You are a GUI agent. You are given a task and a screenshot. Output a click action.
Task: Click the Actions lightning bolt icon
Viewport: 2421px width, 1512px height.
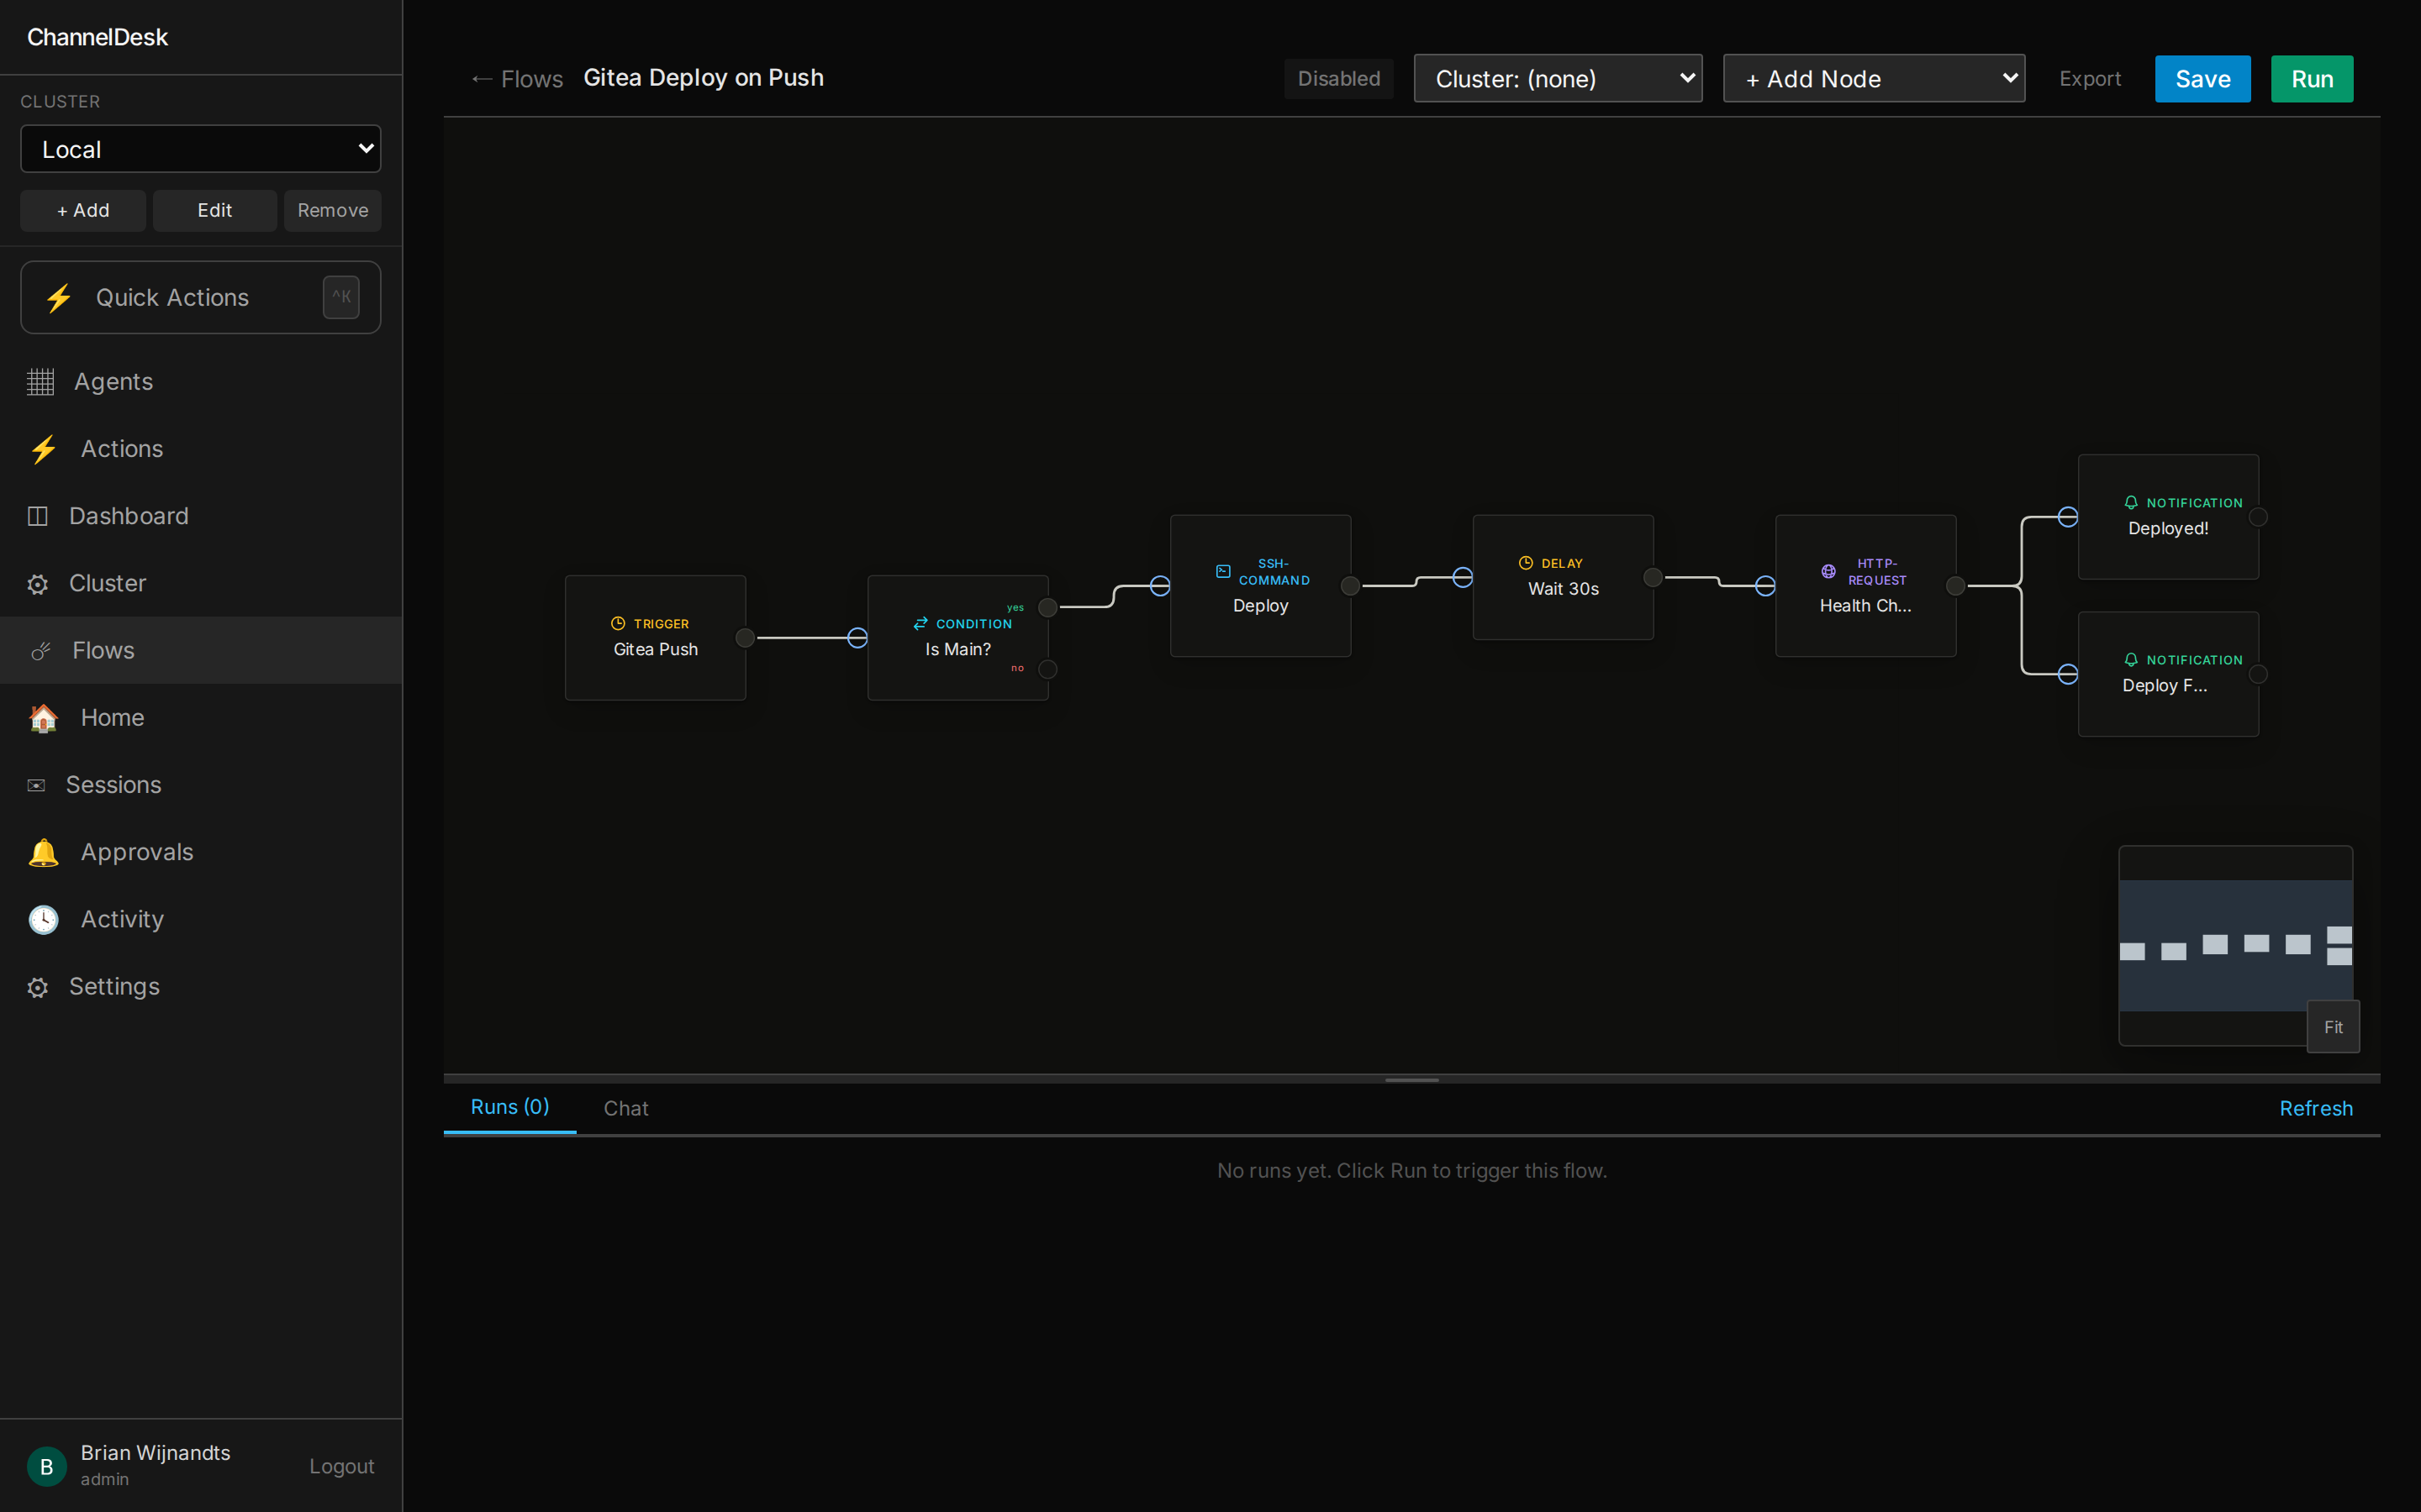tap(43, 449)
